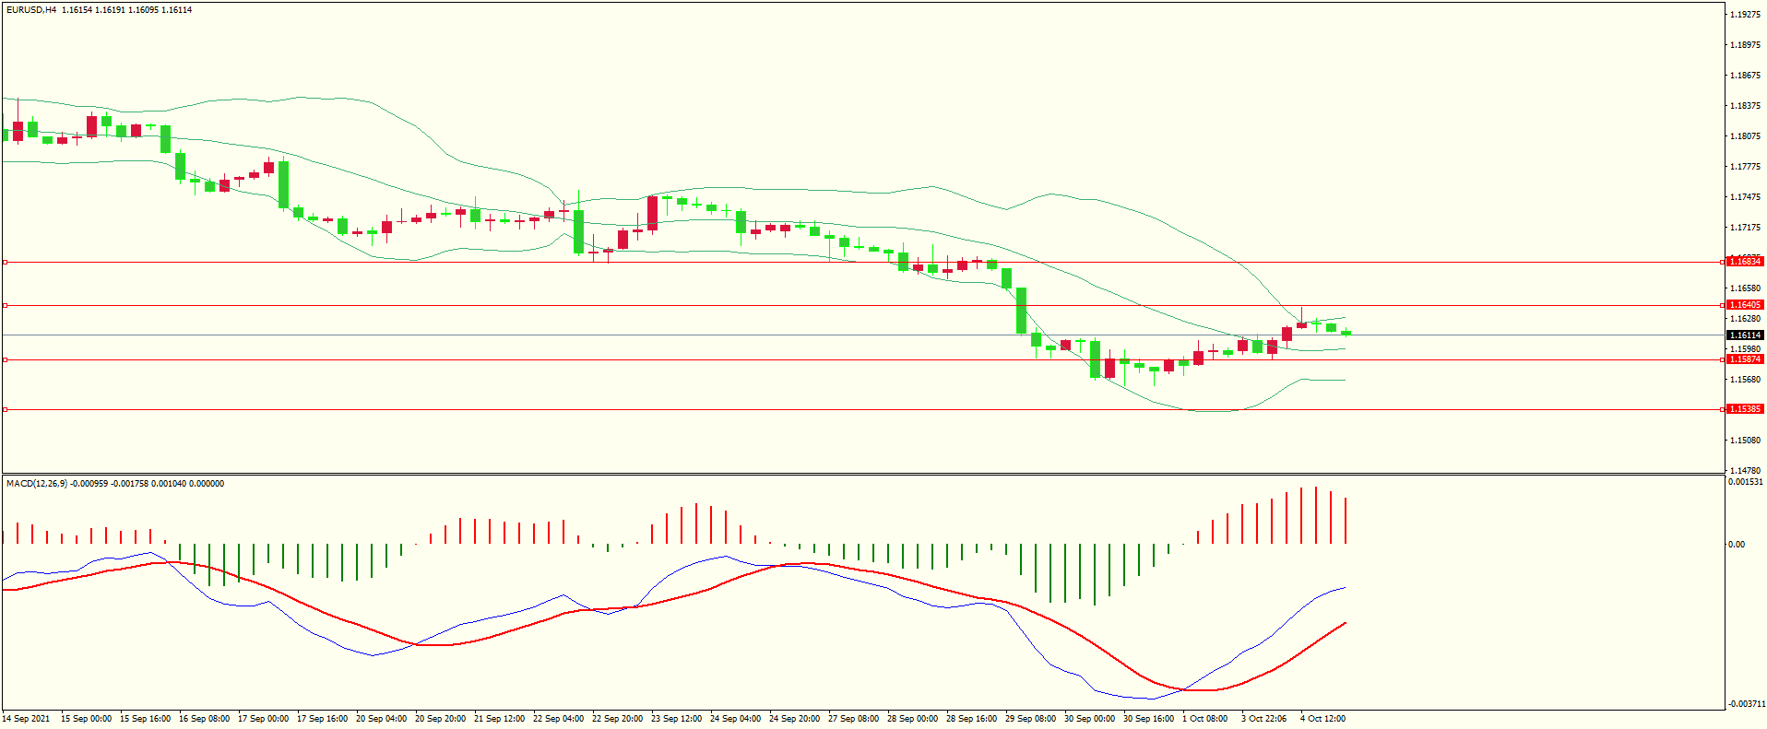Image resolution: width=1767 pixels, height=729 pixels.
Task: Click the 4 Oct 12:00 time label
Action: tap(1322, 719)
